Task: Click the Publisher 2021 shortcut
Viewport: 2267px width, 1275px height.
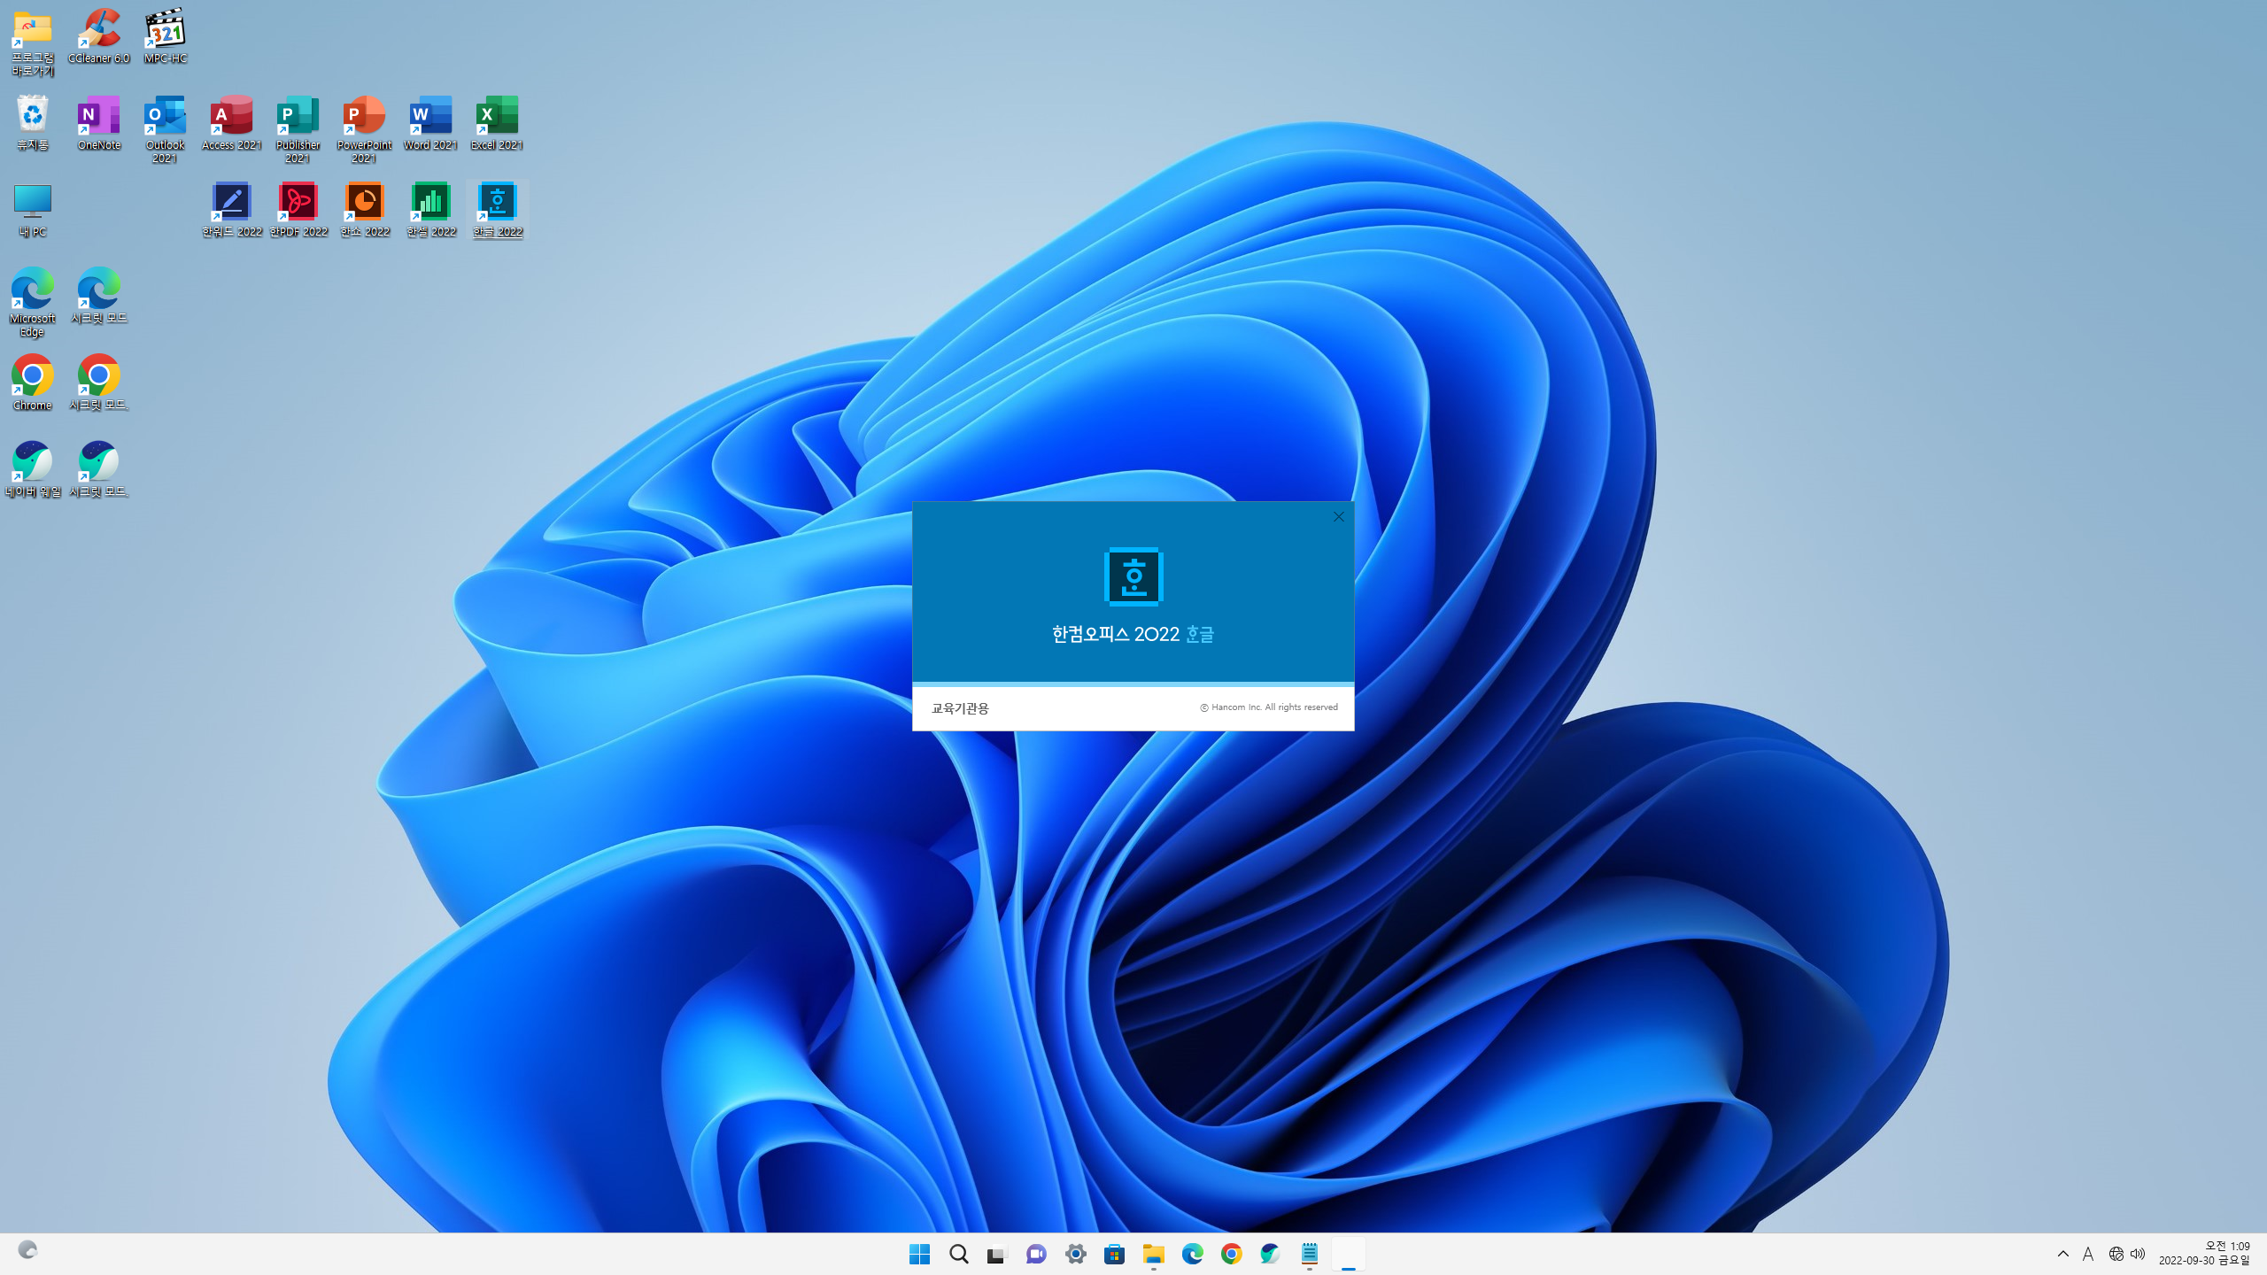Action: tap(298, 116)
